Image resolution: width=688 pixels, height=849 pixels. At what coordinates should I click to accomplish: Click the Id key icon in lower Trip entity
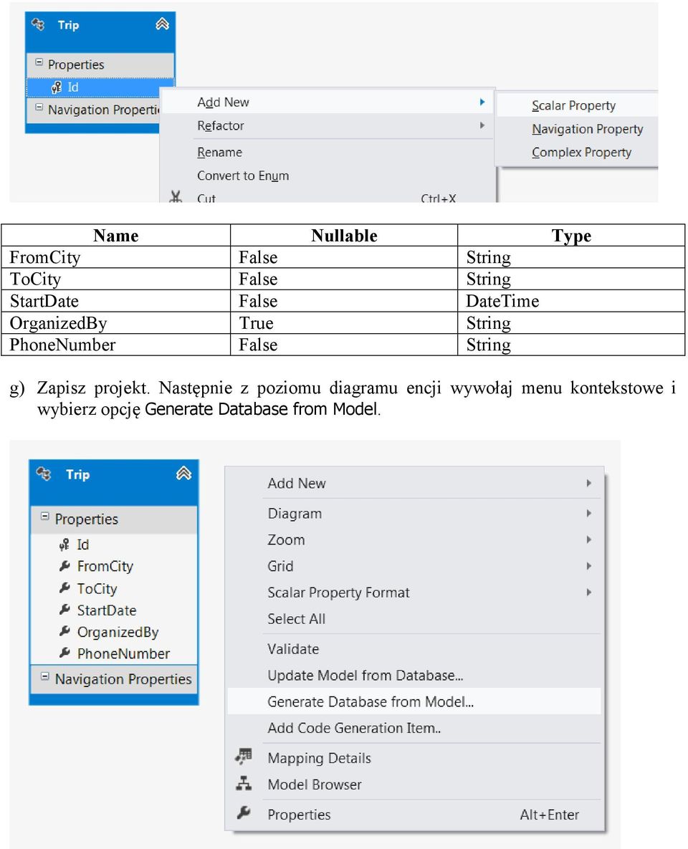(x=64, y=545)
